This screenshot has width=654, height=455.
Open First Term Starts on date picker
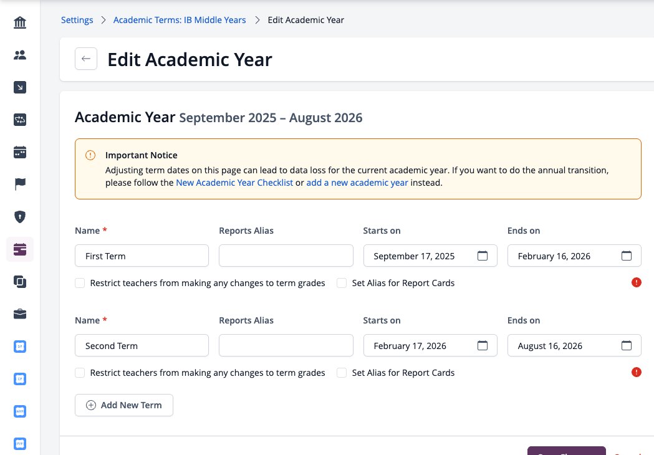click(x=482, y=256)
